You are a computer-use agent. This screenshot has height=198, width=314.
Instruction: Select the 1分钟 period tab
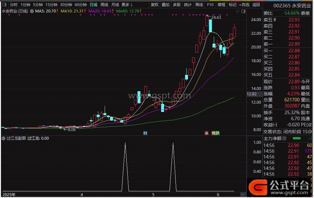(25, 4)
